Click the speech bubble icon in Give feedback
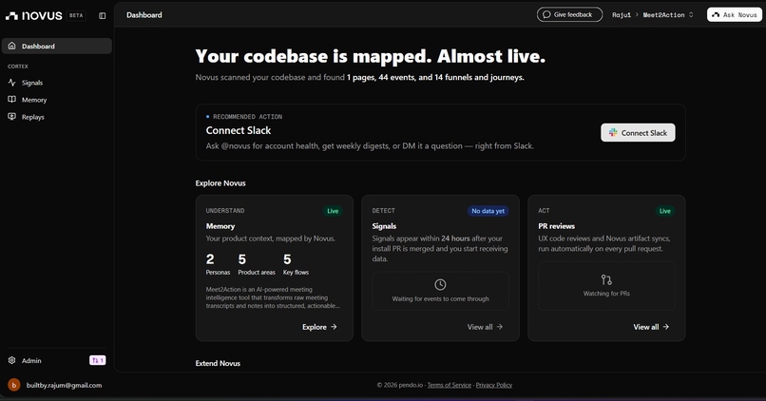This screenshot has width=766, height=401. [x=546, y=14]
